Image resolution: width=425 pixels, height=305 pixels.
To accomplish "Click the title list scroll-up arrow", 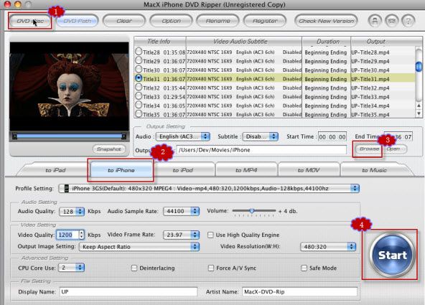I will point(419,105).
